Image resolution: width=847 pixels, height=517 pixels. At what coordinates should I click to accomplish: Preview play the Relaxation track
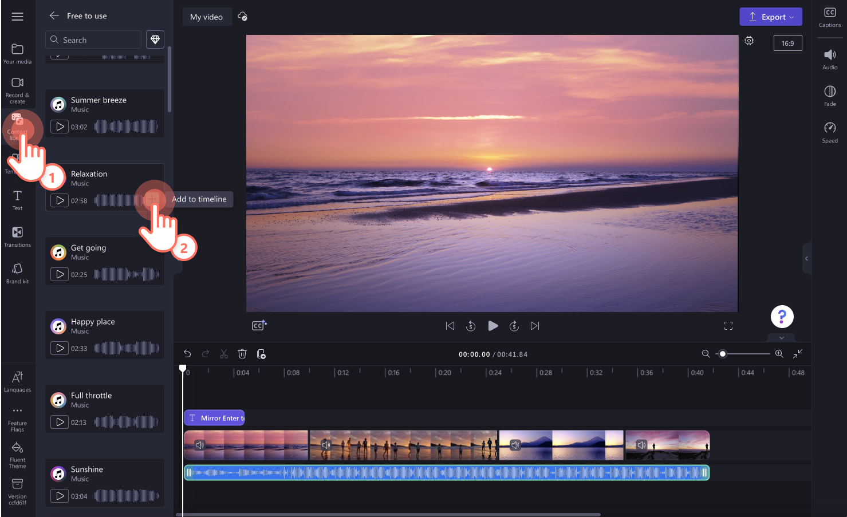click(x=60, y=200)
